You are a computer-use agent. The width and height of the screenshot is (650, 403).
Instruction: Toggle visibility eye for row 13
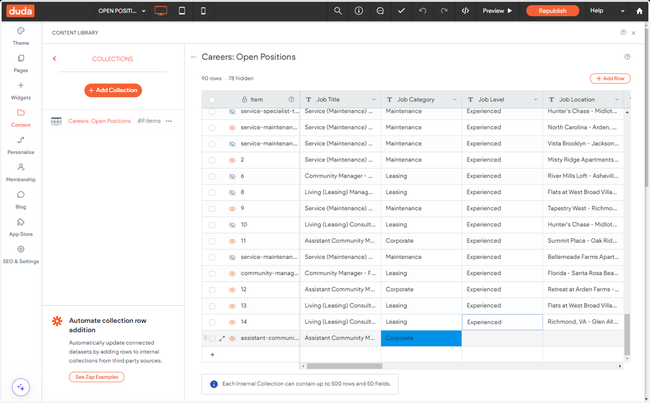(232, 306)
